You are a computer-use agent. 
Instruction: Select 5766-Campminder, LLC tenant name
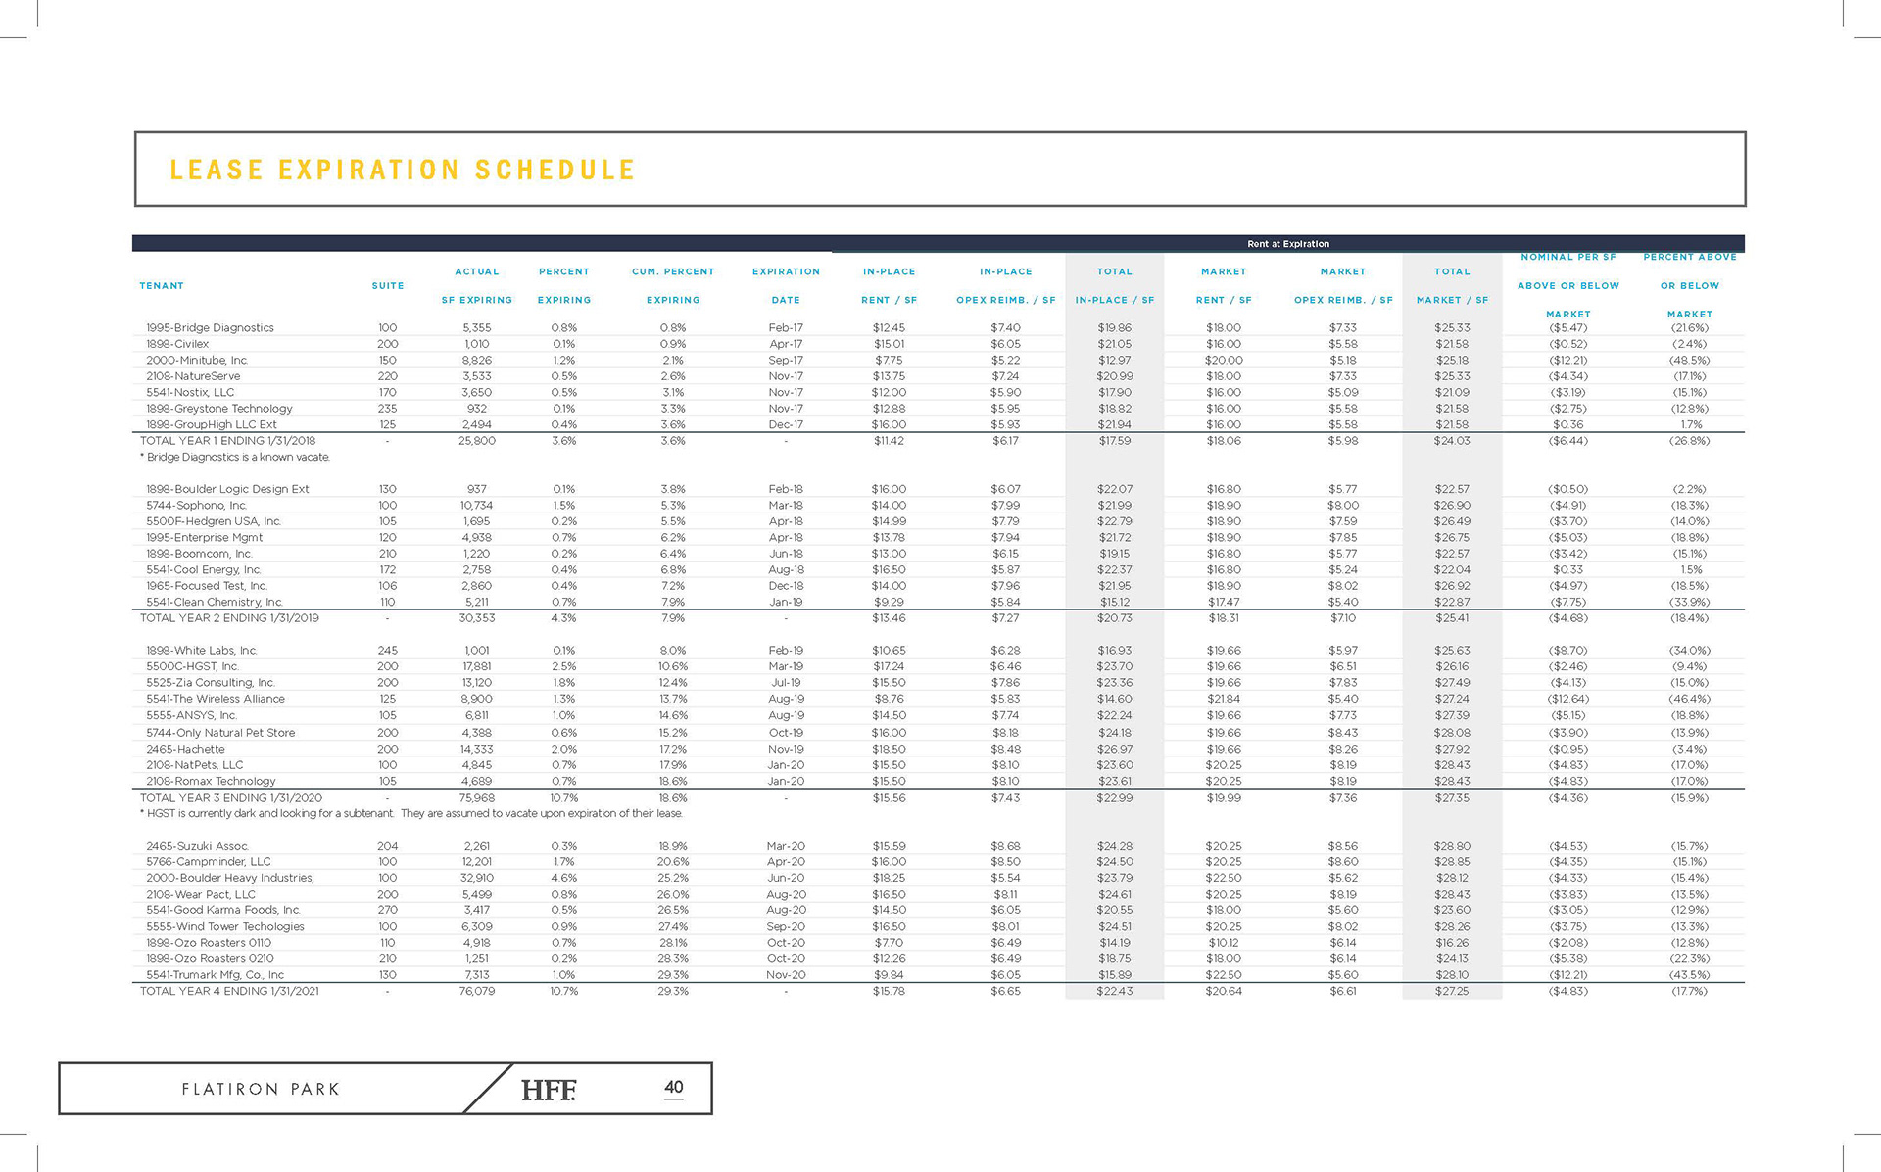tap(208, 862)
